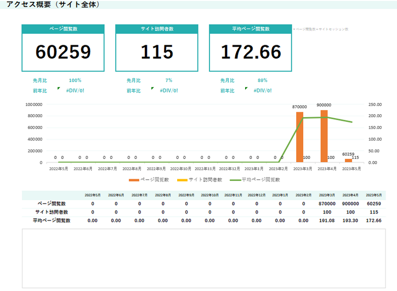Select the アクセス概要（サイト全体） title
The height and width of the screenshot is (291, 397).
pyautogui.click(x=53, y=4)
